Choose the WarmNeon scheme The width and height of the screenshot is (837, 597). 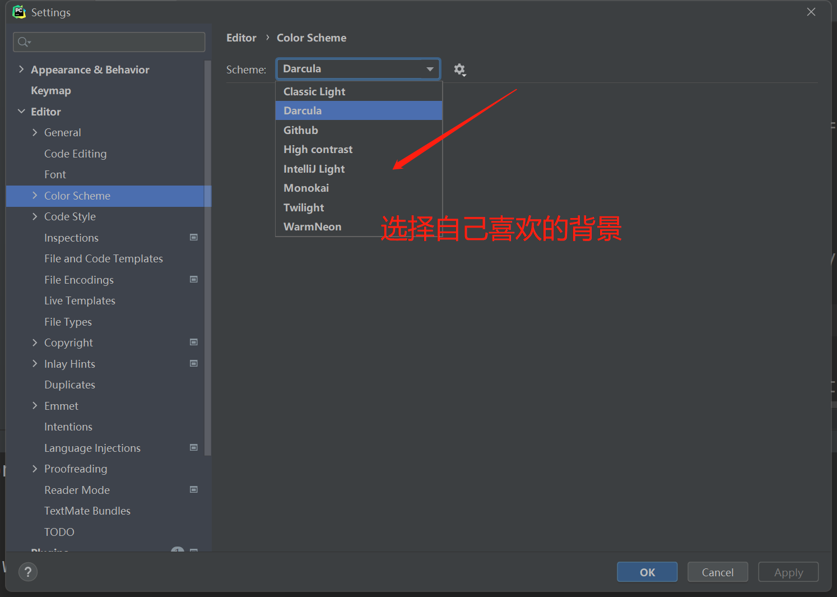point(359,226)
